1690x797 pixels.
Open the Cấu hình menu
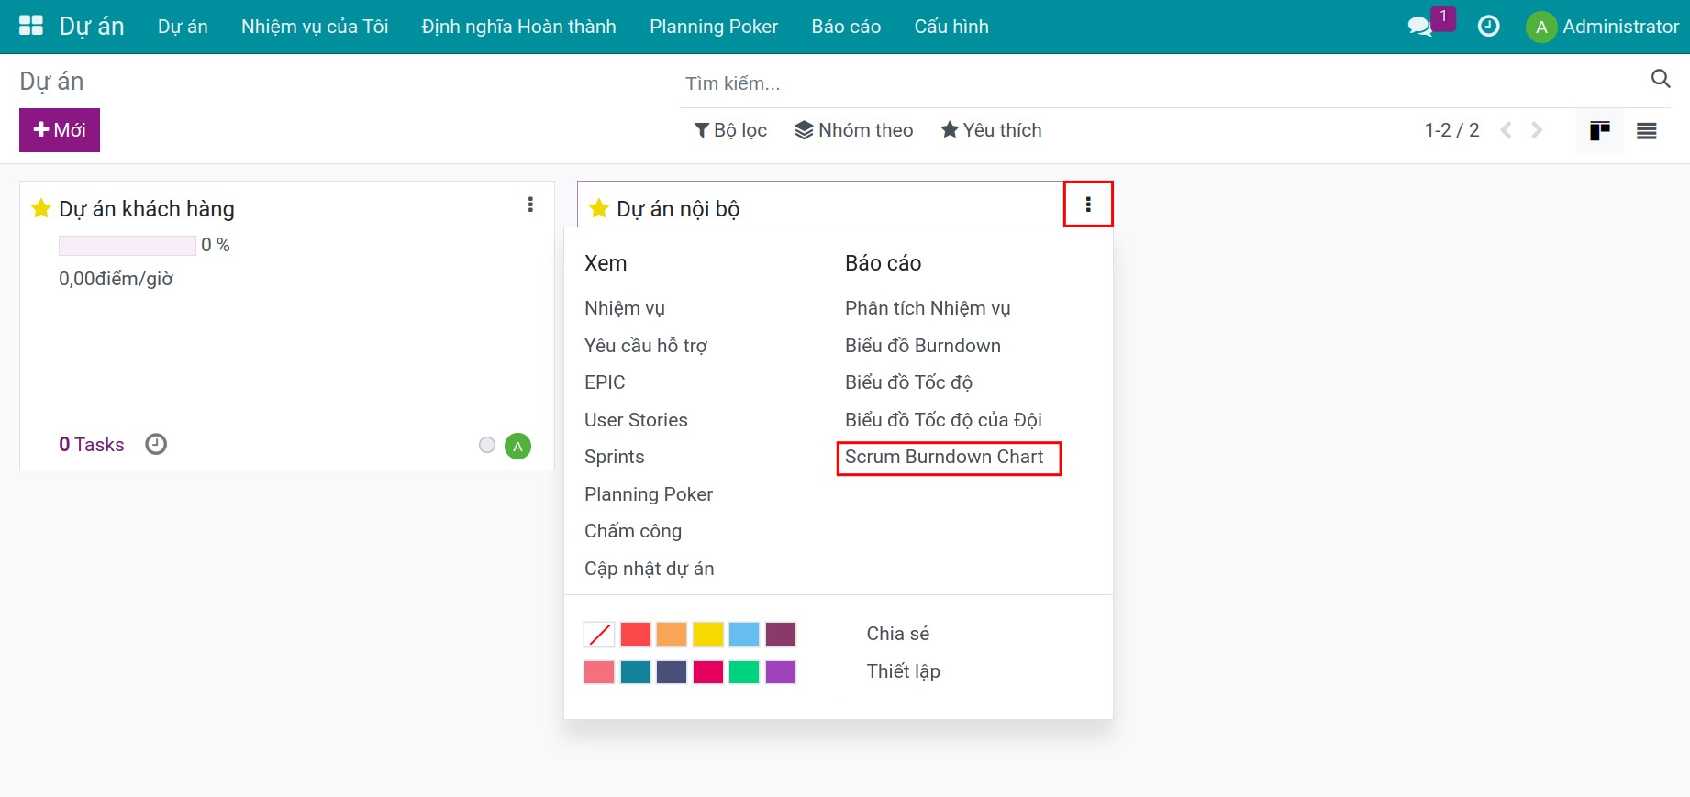[x=951, y=27]
